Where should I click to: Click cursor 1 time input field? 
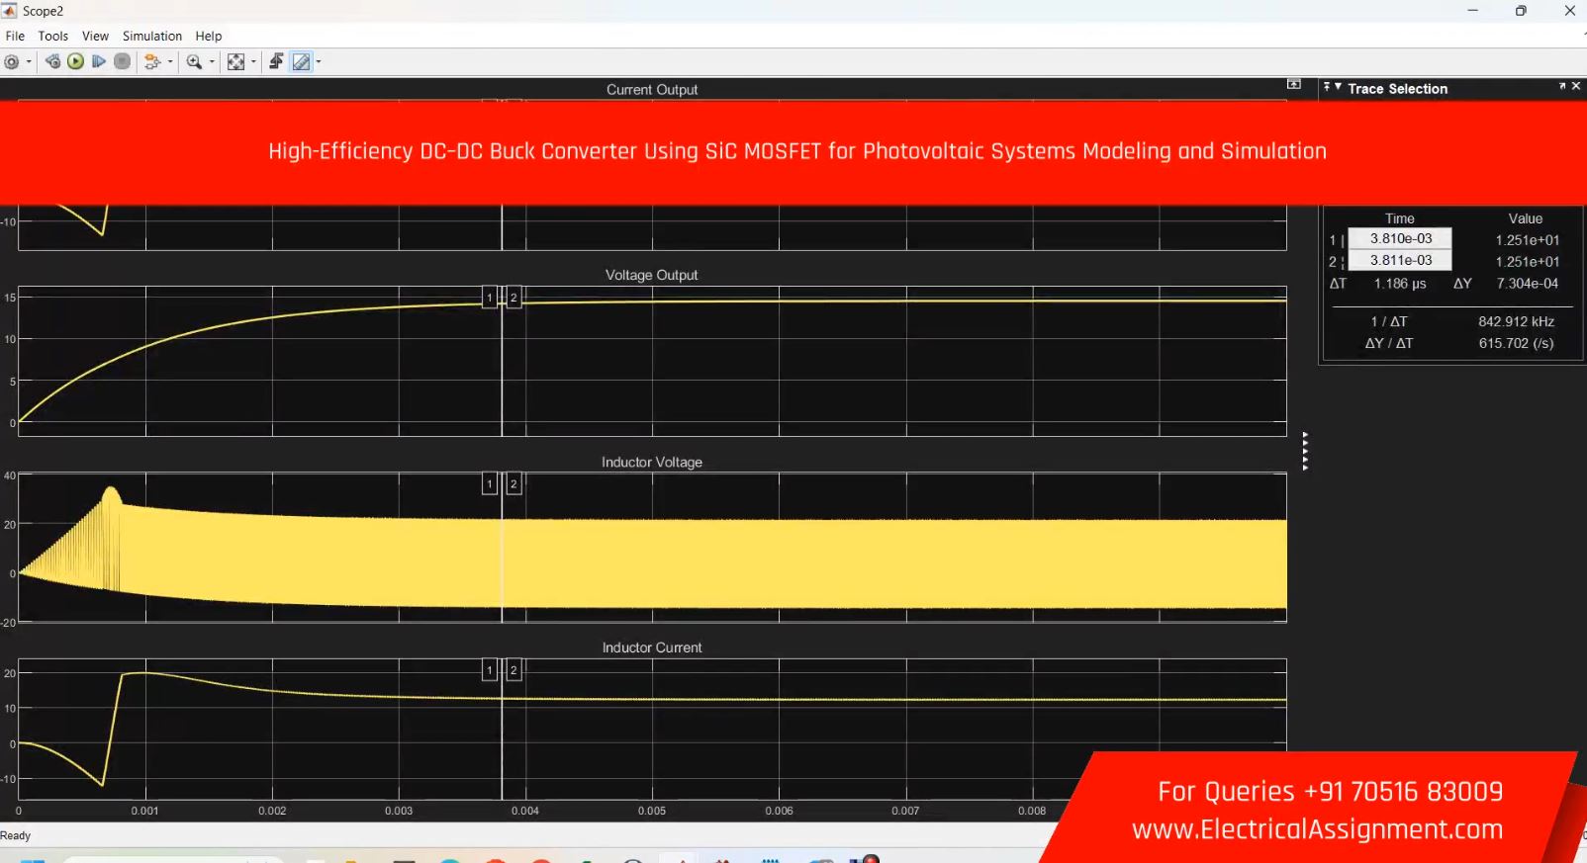click(x=1400, y=238)
